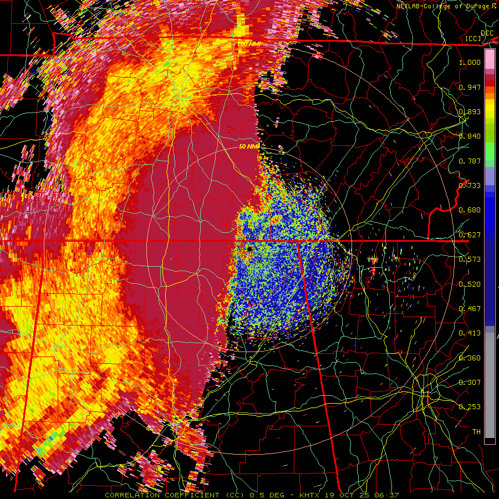Click the 0.520 scale label
Viewport: 499px width, 499px height.
pos(470,284)
